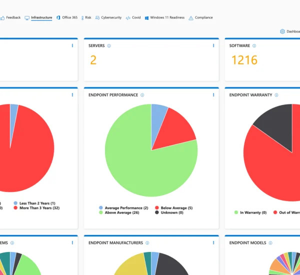Open the SERVERS card three-dot menu
The width and height of the screenshot is (300, 275).
(213, 45)
